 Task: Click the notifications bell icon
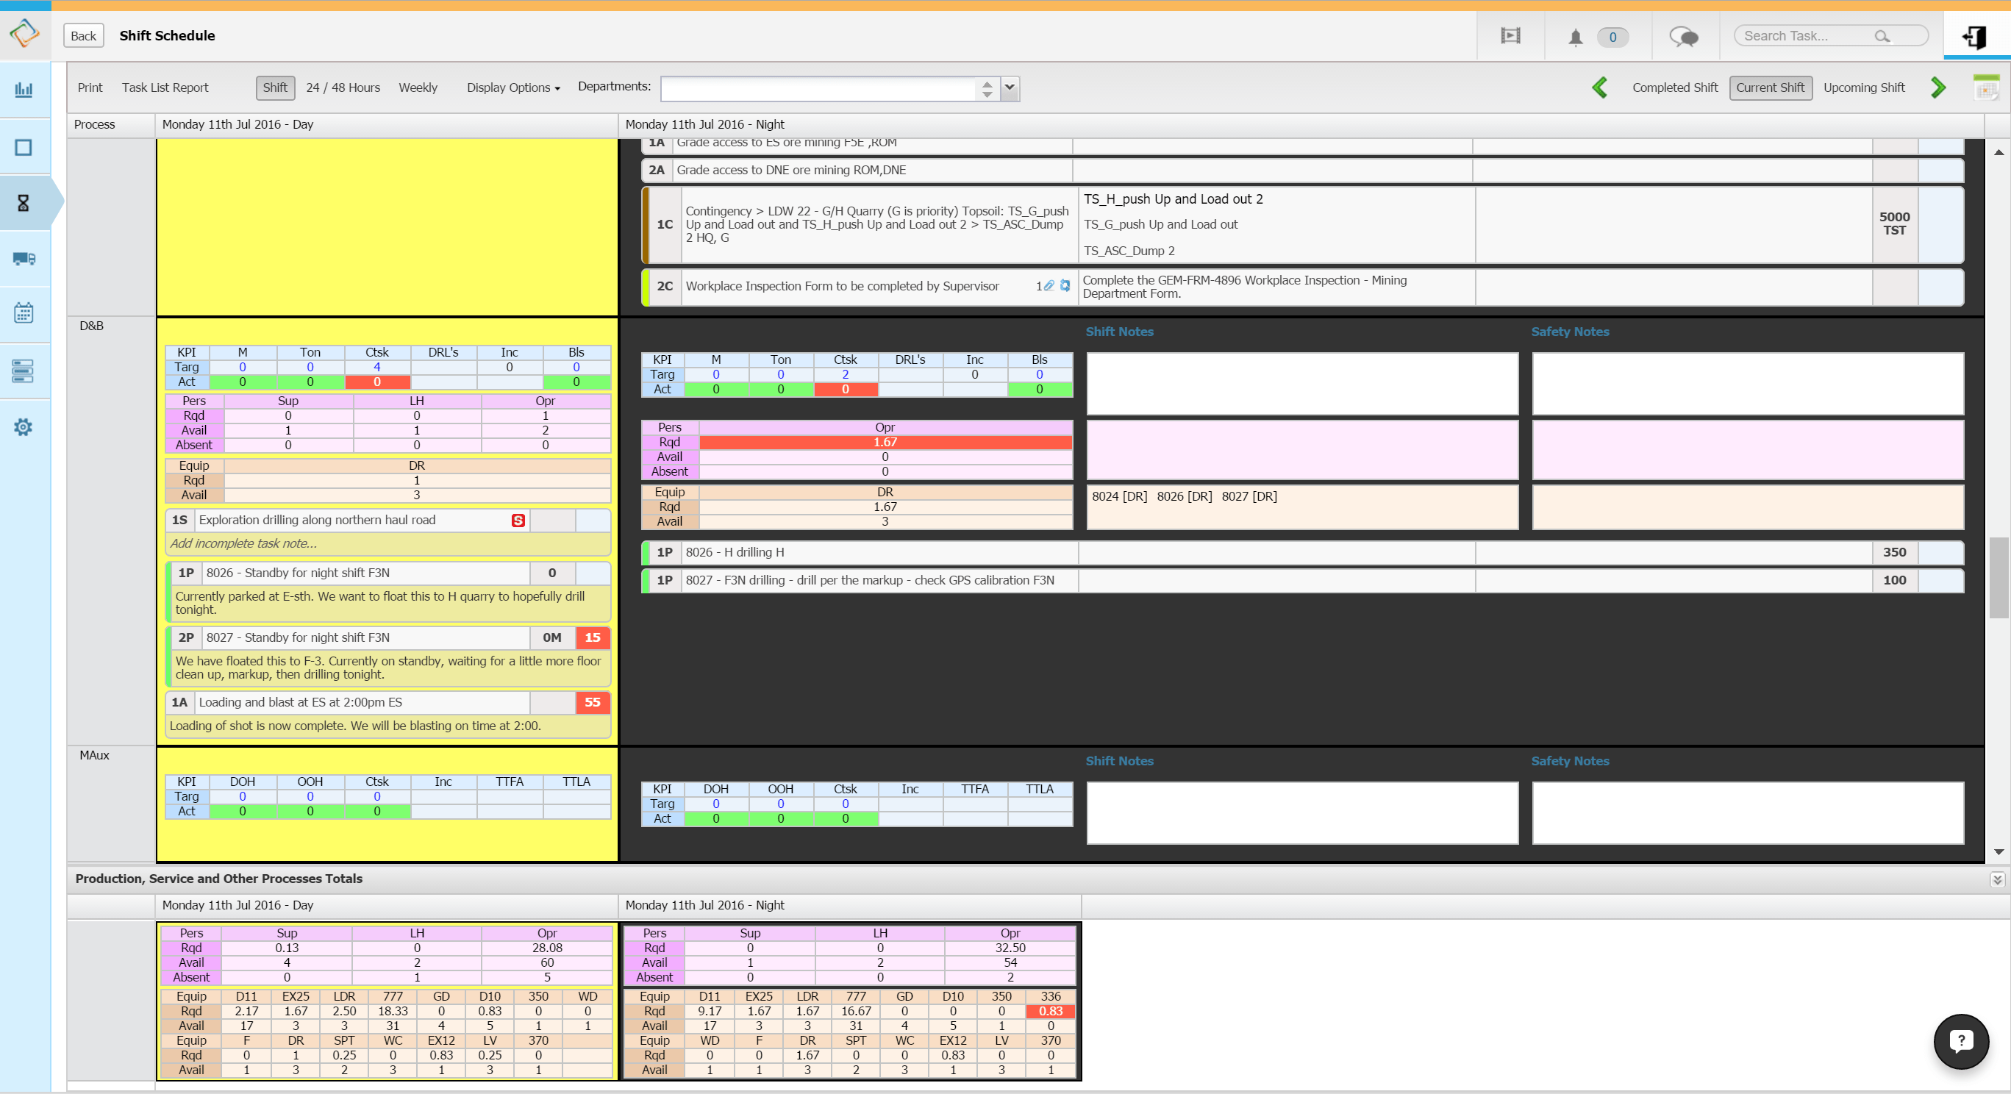[x=1576, y=37]
